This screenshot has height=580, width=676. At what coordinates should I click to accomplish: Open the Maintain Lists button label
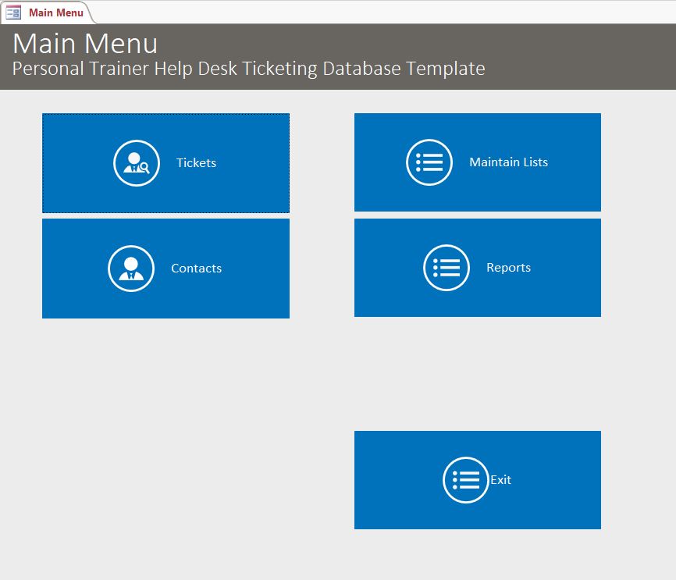tap(509, 162)
